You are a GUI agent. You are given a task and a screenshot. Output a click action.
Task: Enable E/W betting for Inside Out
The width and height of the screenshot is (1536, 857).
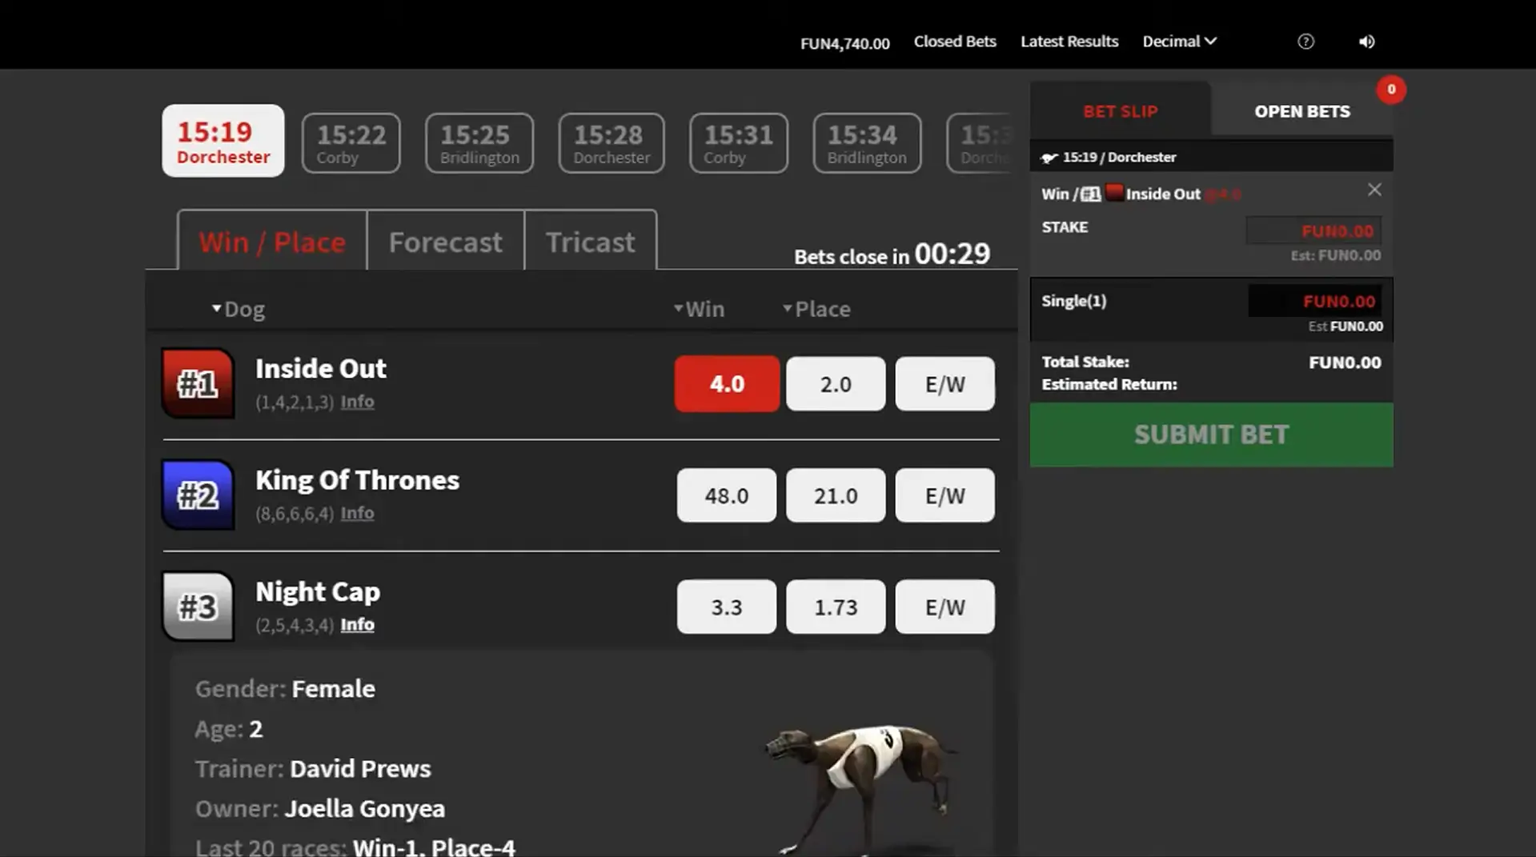click(944, 383)
